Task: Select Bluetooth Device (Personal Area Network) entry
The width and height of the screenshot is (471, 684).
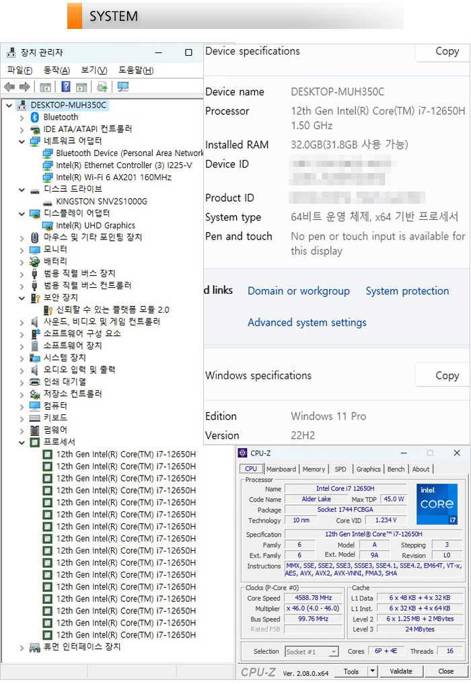Action: pos(130,153)
